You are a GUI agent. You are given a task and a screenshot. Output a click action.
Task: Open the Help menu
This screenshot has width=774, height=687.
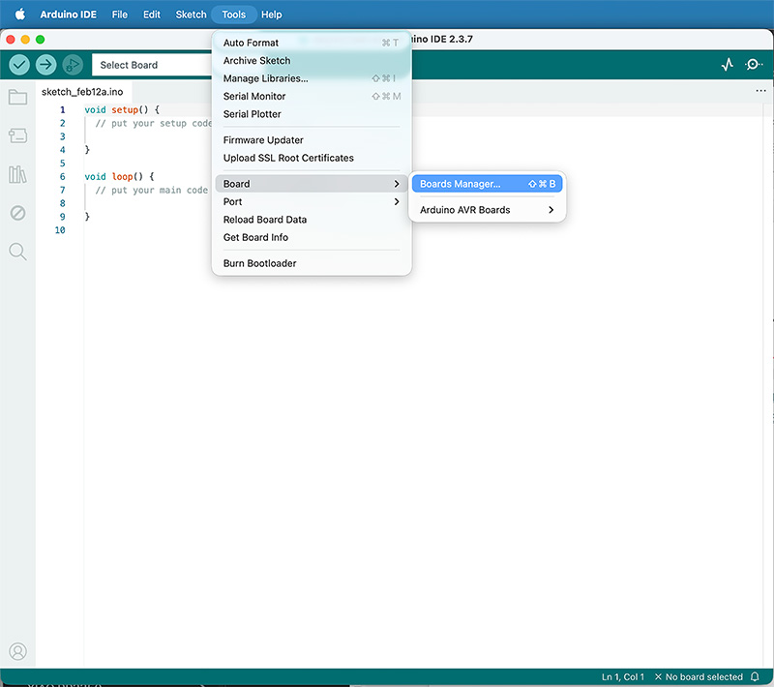click(272, 15)
